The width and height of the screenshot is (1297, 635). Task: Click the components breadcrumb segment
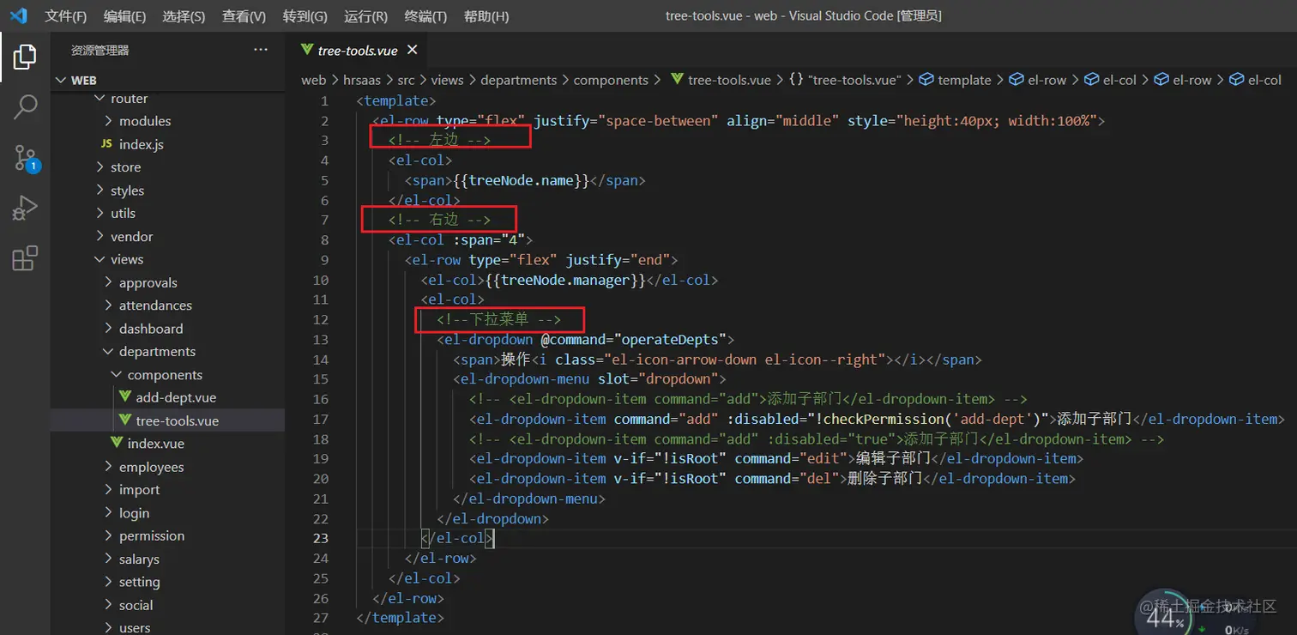tap(611, 80)
